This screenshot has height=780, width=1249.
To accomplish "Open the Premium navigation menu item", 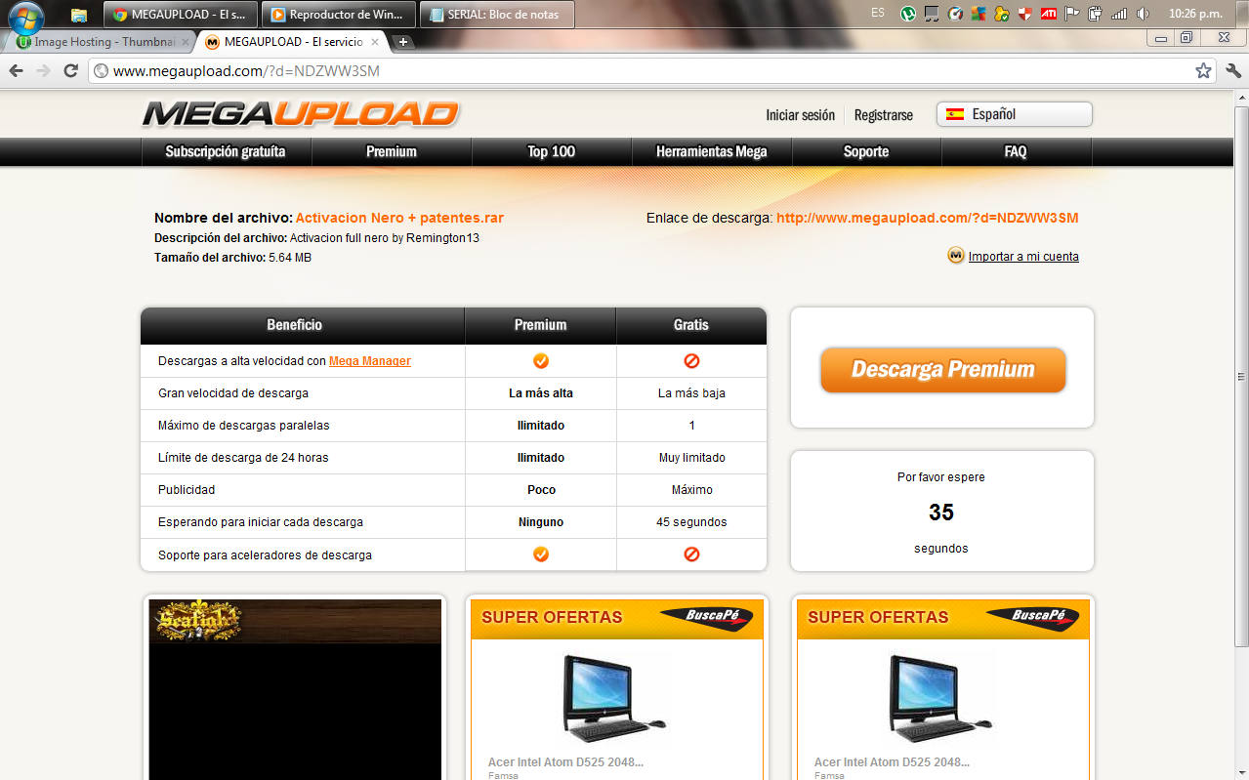I will pos(392,151).
